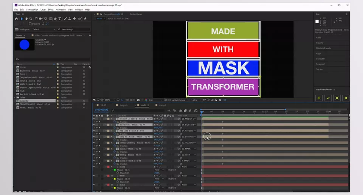Switch to the Comp 1 timeline tab

click(162, 105)
